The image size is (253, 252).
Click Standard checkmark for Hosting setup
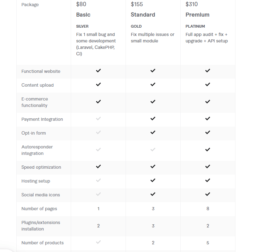click(x=153, y=180)
